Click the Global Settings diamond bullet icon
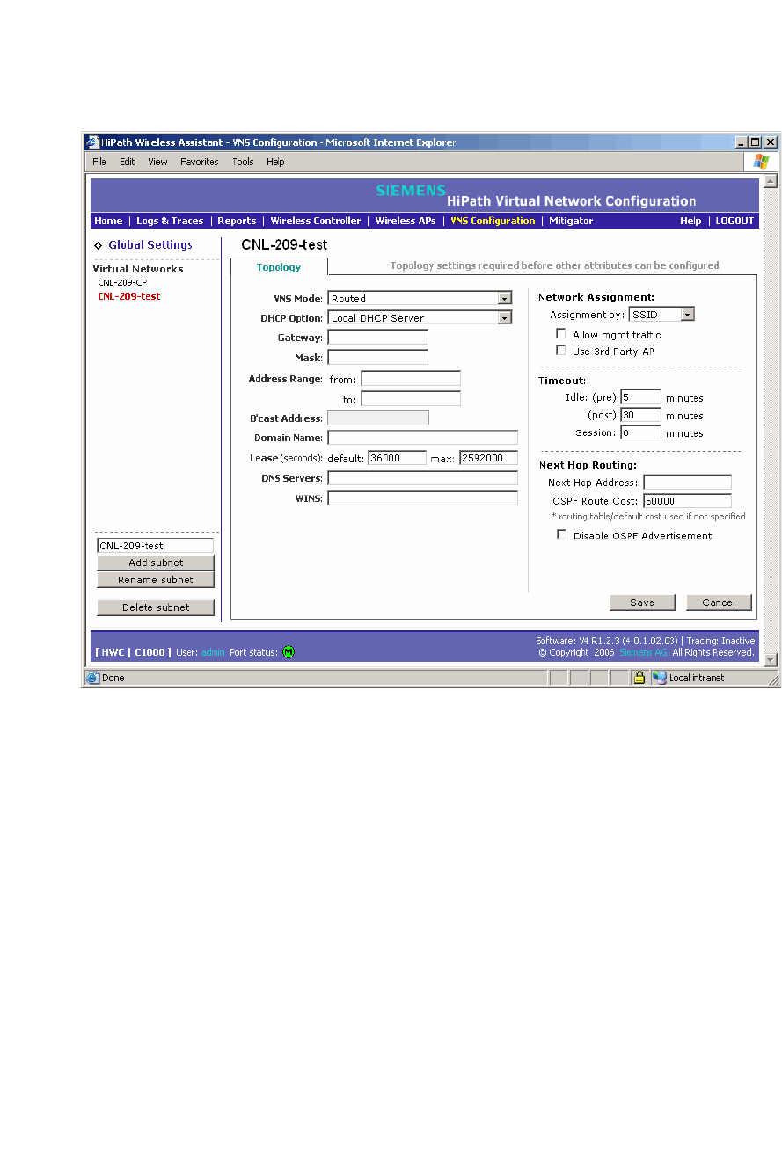 [99, 245]
